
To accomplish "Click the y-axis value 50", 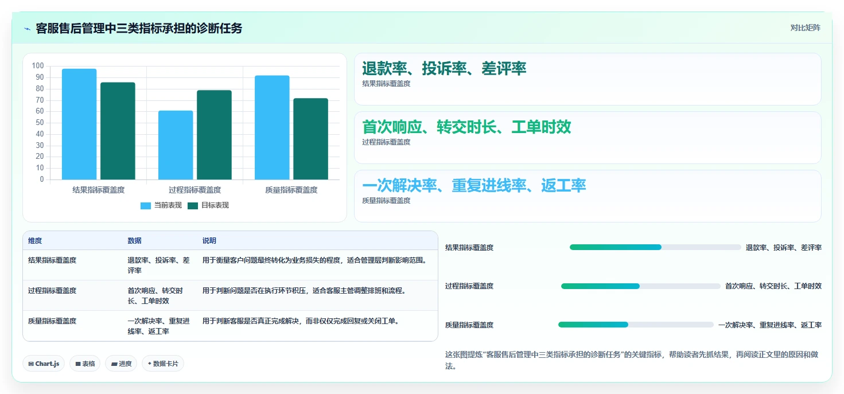I will [40, 123].
